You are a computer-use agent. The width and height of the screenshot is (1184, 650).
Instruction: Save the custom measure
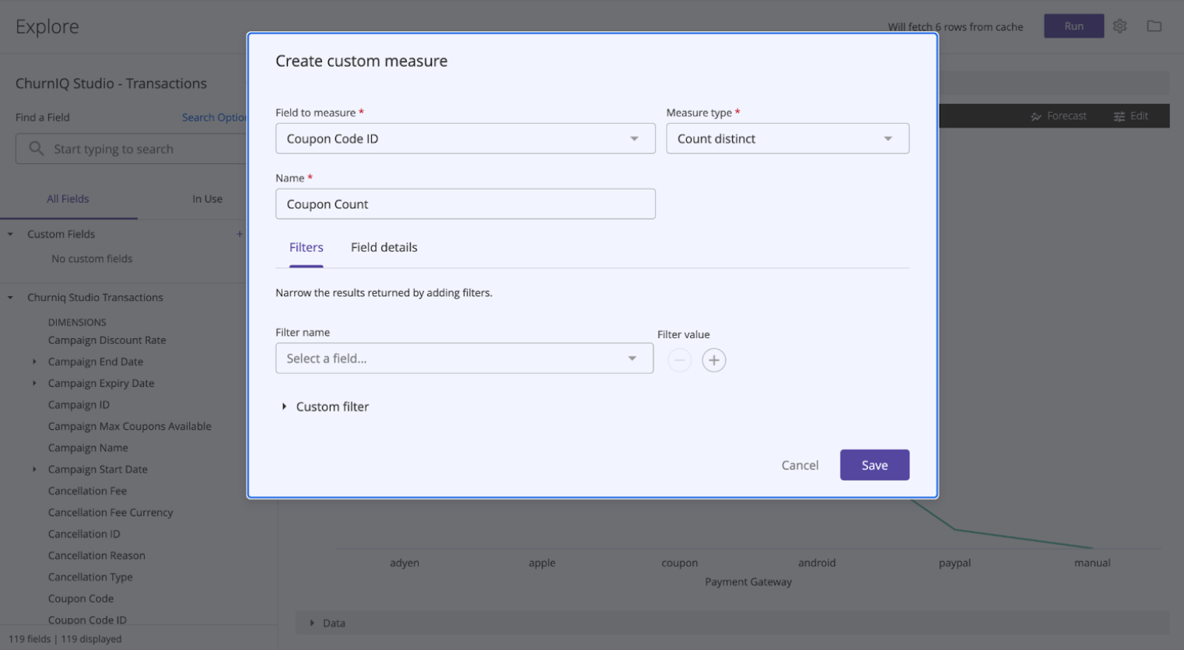pyautogui.click(x=874, y=465)
